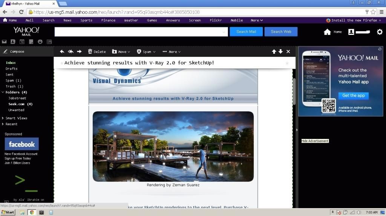The image size is (386, 216).
Task: Click the Yahoo Mail logo
Action: pyautogui.click(x=26, y=32)
